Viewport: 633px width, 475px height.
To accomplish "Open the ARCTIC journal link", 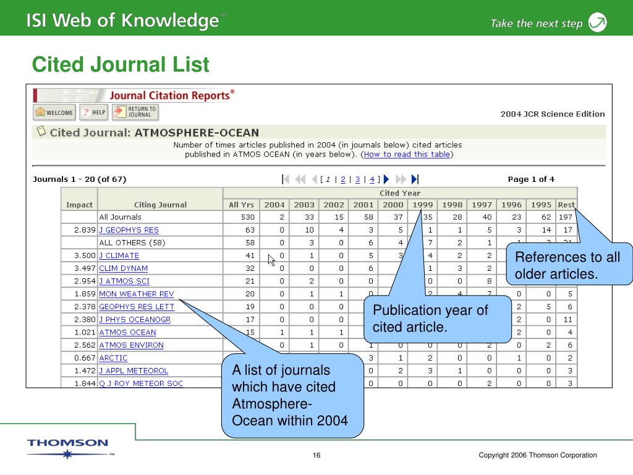I will click(x=113, y=358).
